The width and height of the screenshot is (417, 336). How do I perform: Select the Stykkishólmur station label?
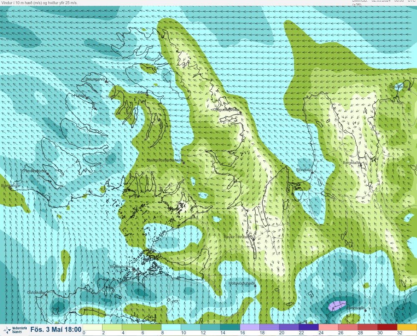121,267
